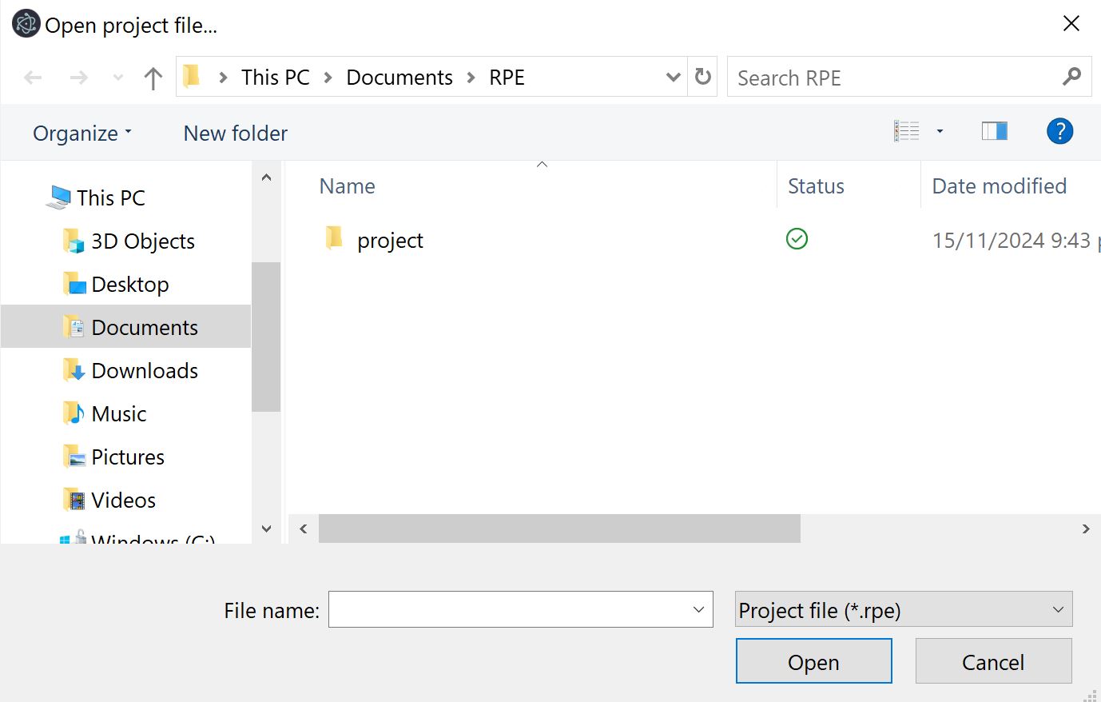Click the Open button
The image size is (1101, 702).
pos(813,661)
